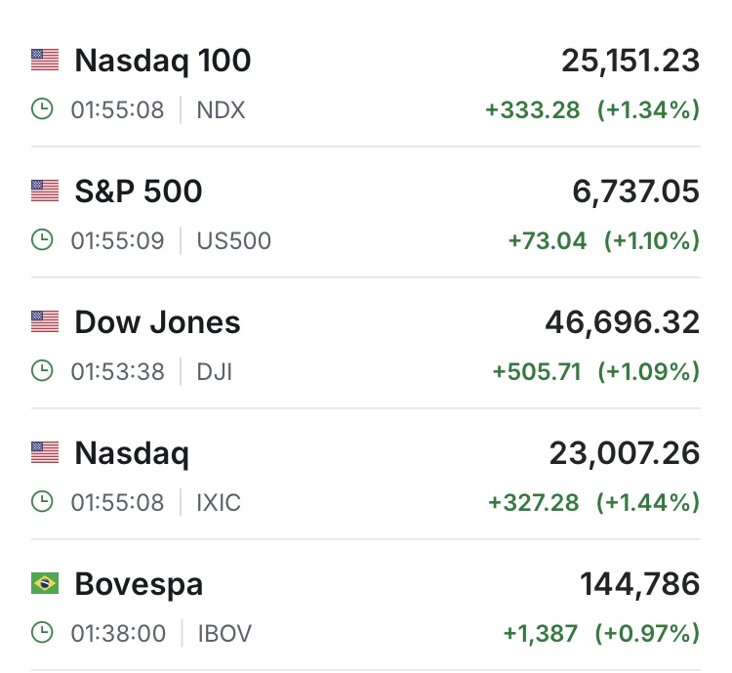The image size is (732, 673).
Task: Click the US flag beside Nasdaq 100
Action: [x=45, y=61]
